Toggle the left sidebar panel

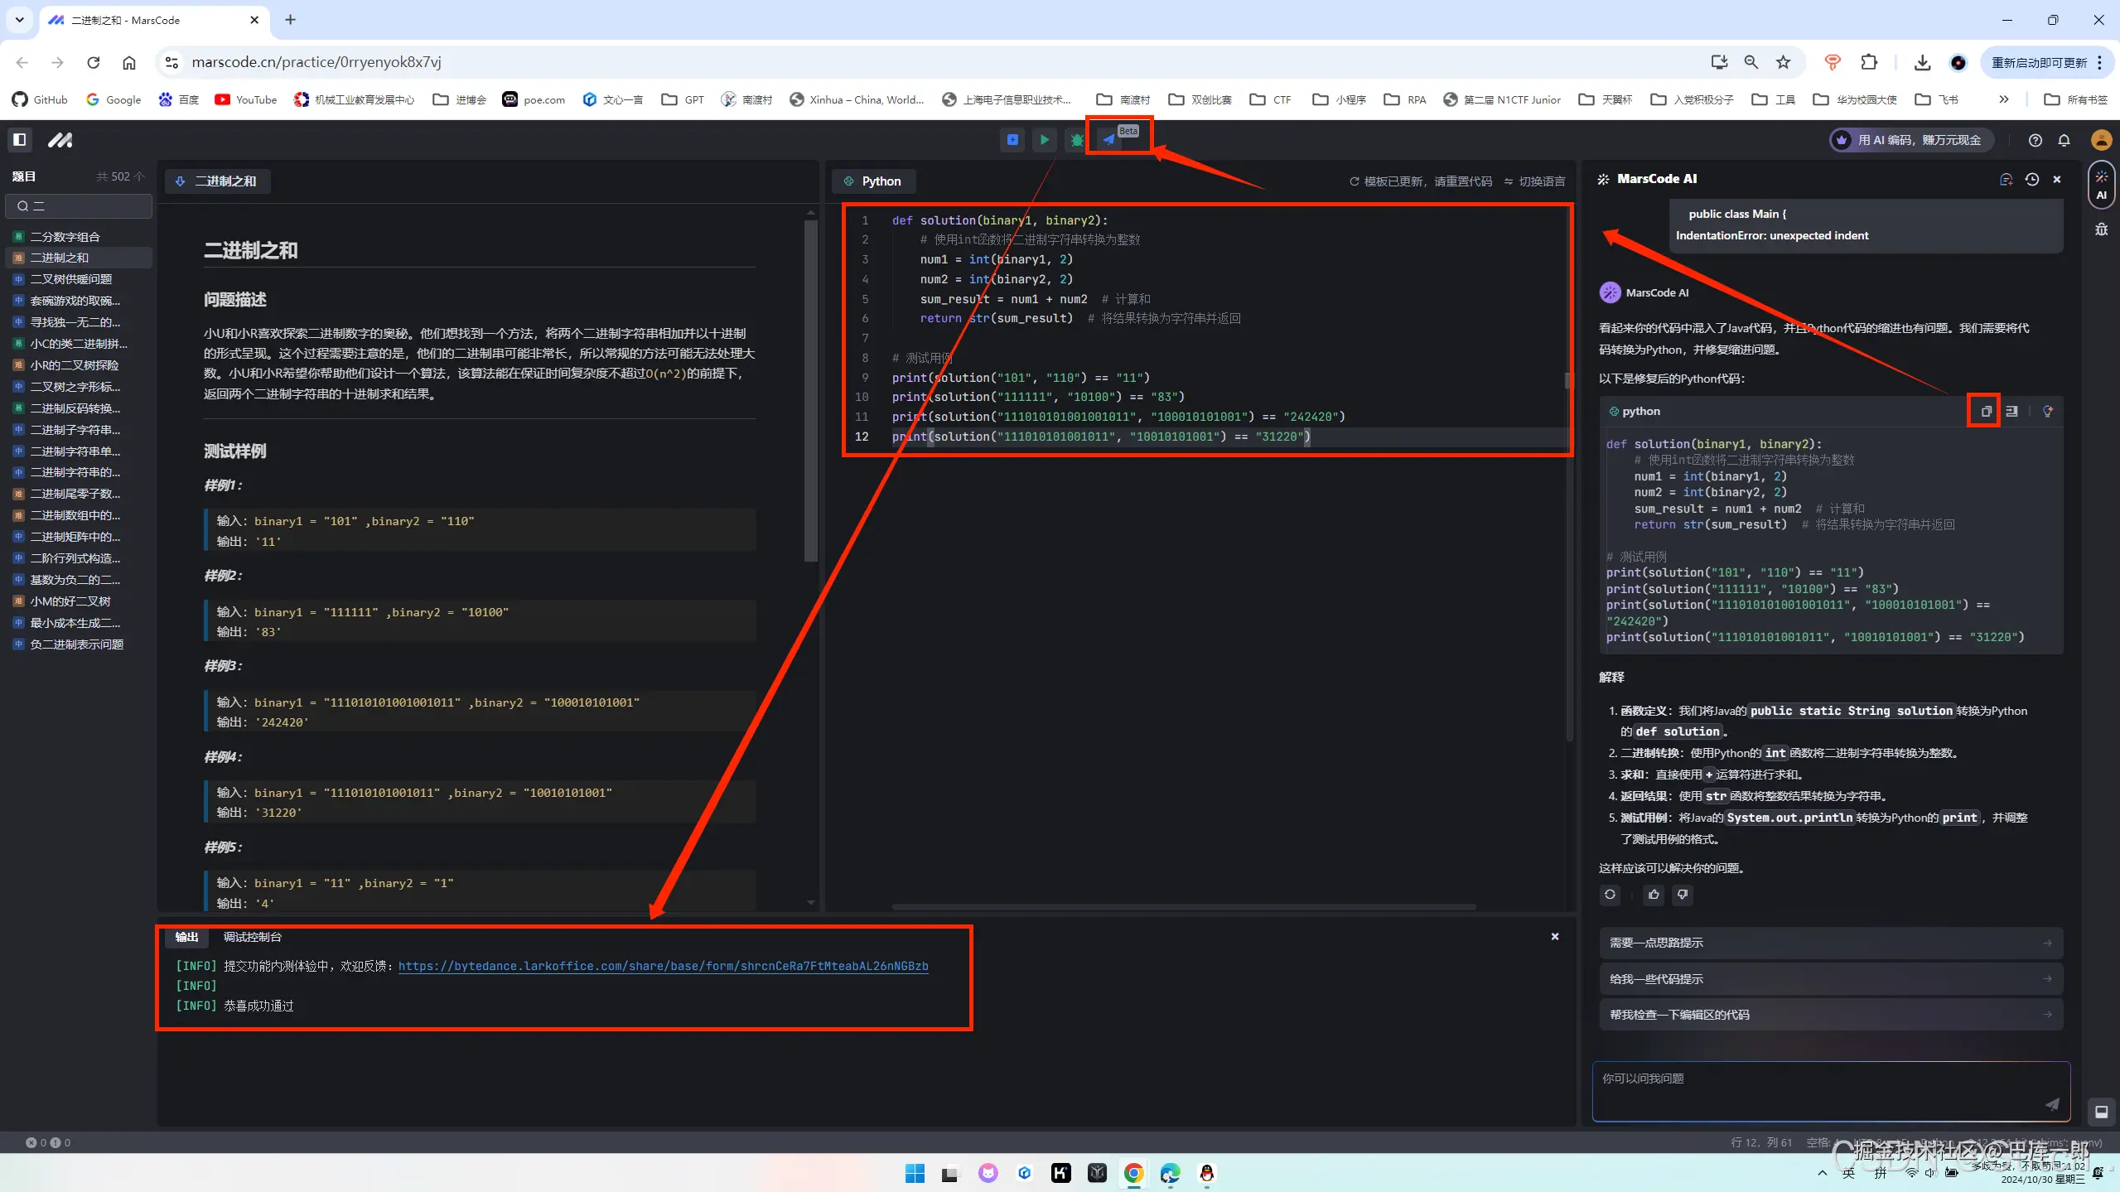[x=20, y=140]
